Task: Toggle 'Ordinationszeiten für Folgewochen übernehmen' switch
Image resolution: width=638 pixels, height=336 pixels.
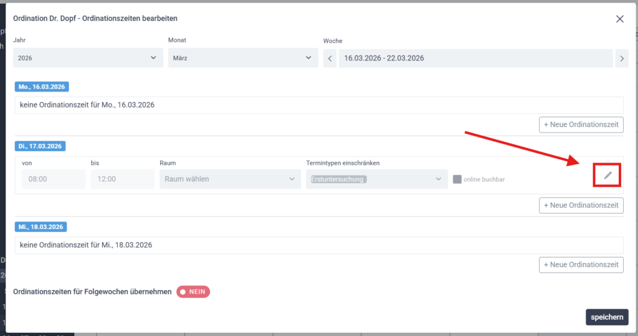Action: [x=193, y=292]
